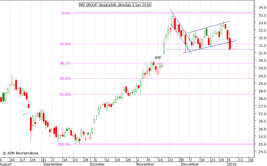
Task: Click the 25.5 price axis value
Action: pyautogui.click(x=262, y=137)
